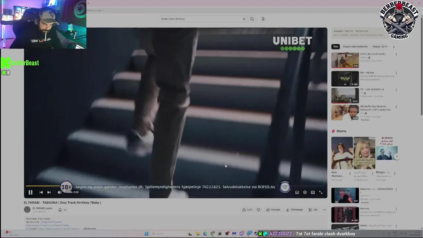Viewport: 423px width, 238px height.
Task: Open 'S.D.F ( diss track faradi )' thumbnail
Action: 345,60
